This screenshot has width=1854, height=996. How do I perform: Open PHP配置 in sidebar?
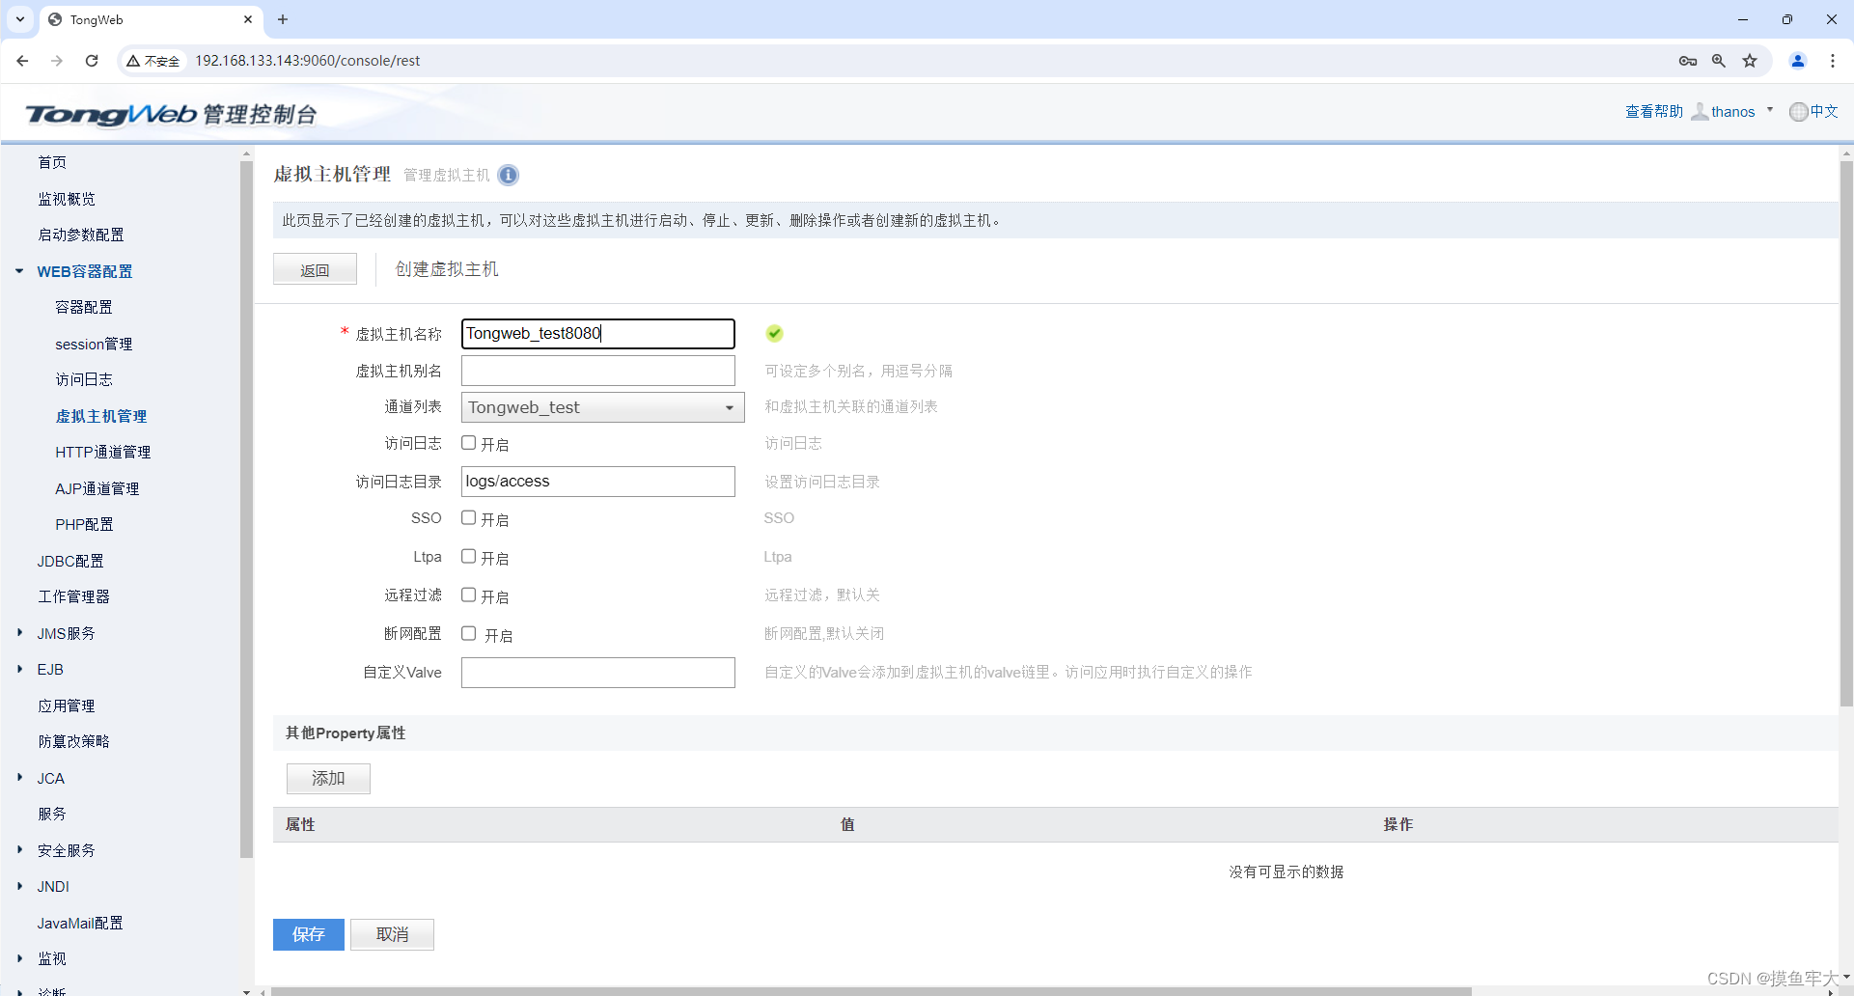[x=84, y=524]
